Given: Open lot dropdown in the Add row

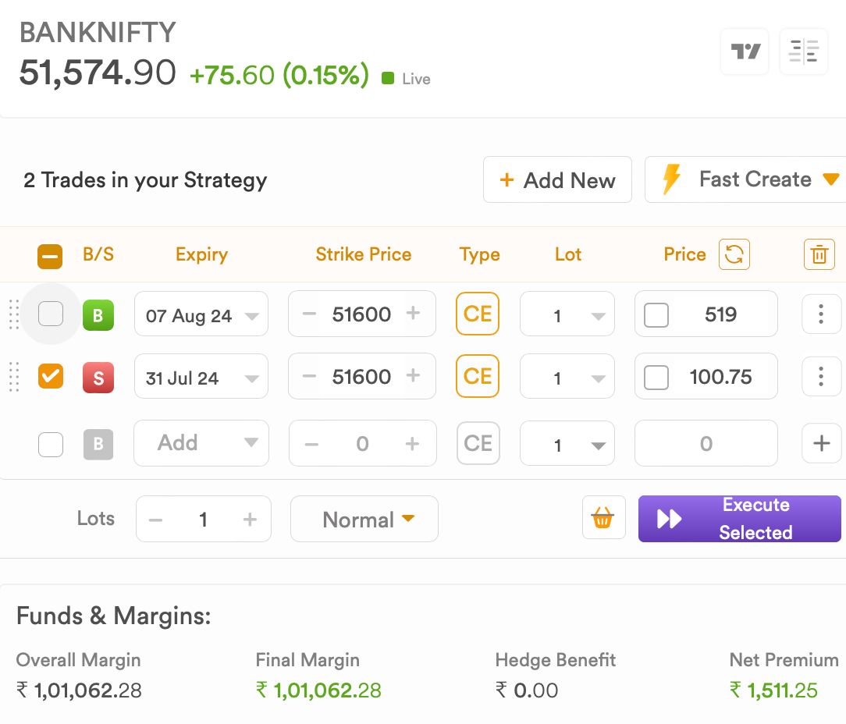Looking at the screenshot, I should click(x=567, y=443).
